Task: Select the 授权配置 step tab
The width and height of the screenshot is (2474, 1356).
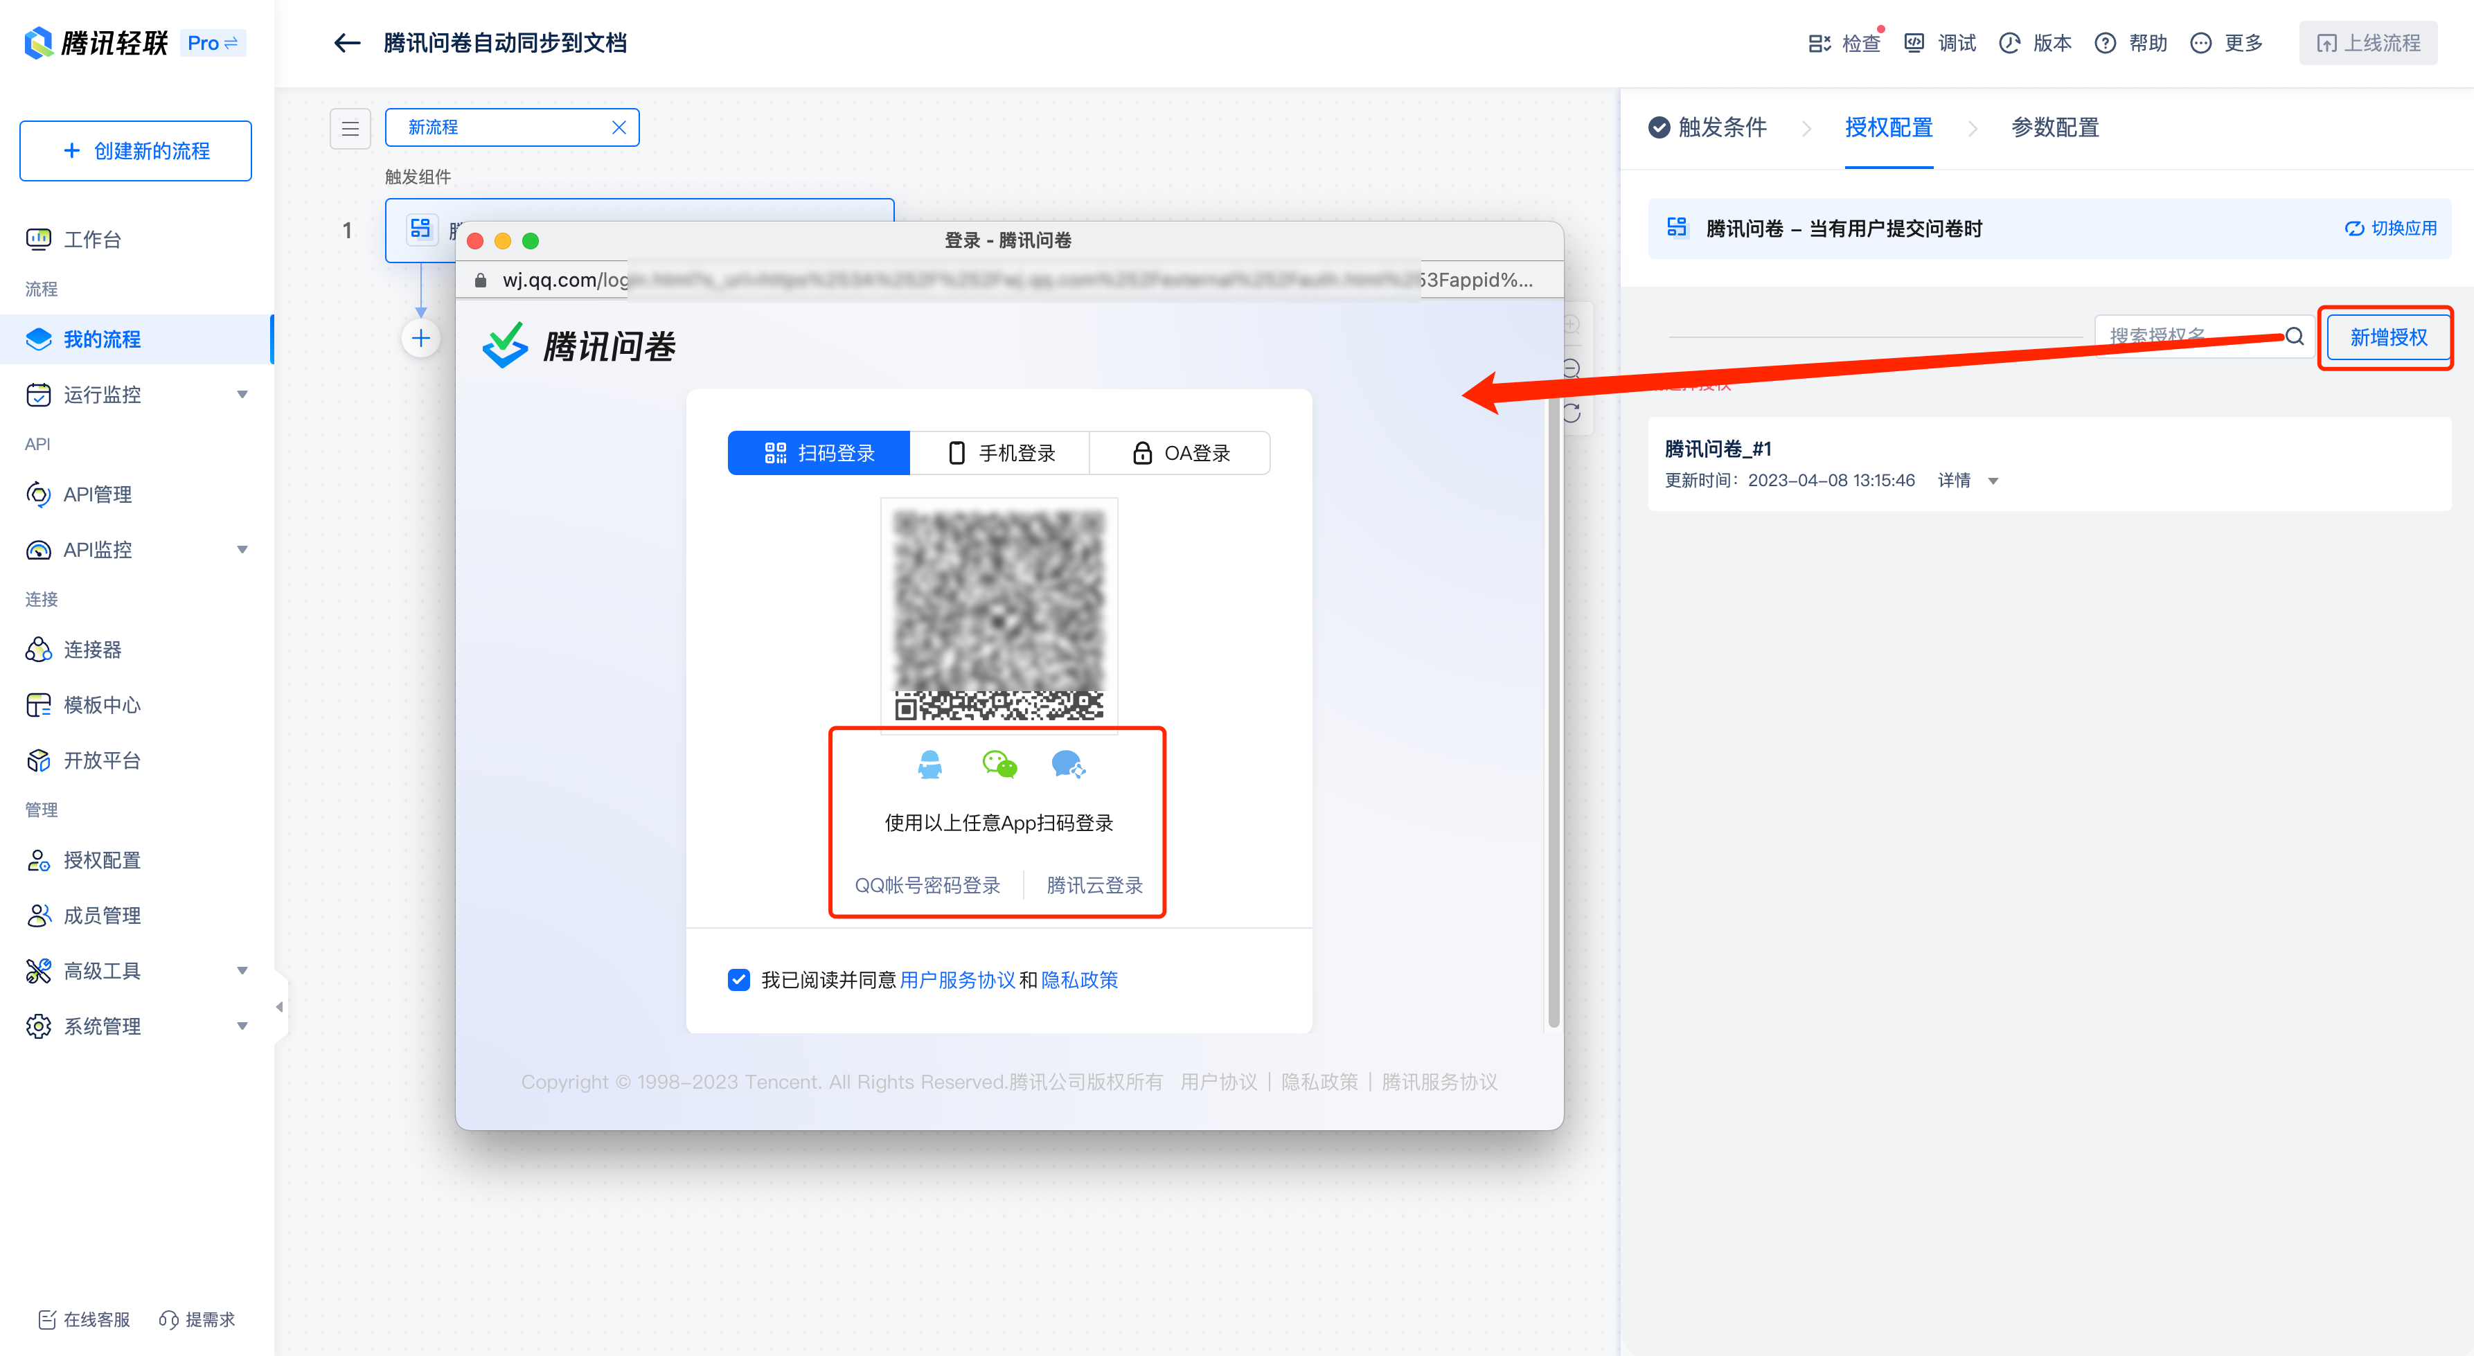Action: pyautogui.click(x=1888, y=127)
